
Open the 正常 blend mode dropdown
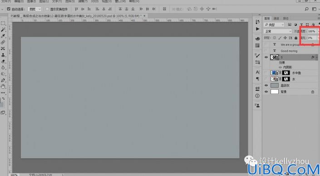pyautogui.click(x=278, y=31)
